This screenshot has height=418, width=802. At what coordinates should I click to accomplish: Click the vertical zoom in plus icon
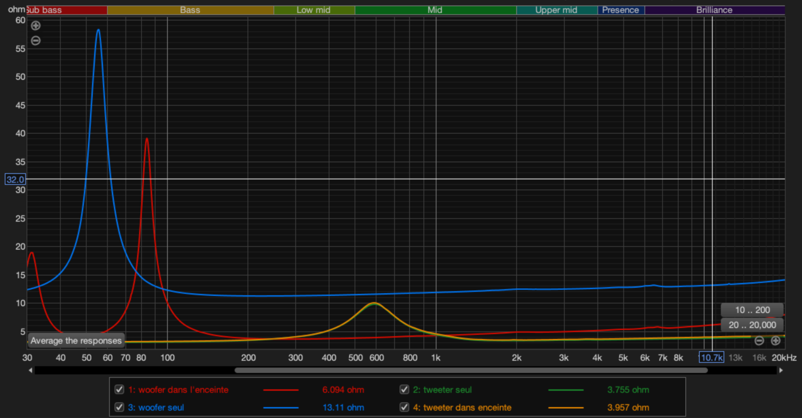pyautogui.click(x=36, y=26)
